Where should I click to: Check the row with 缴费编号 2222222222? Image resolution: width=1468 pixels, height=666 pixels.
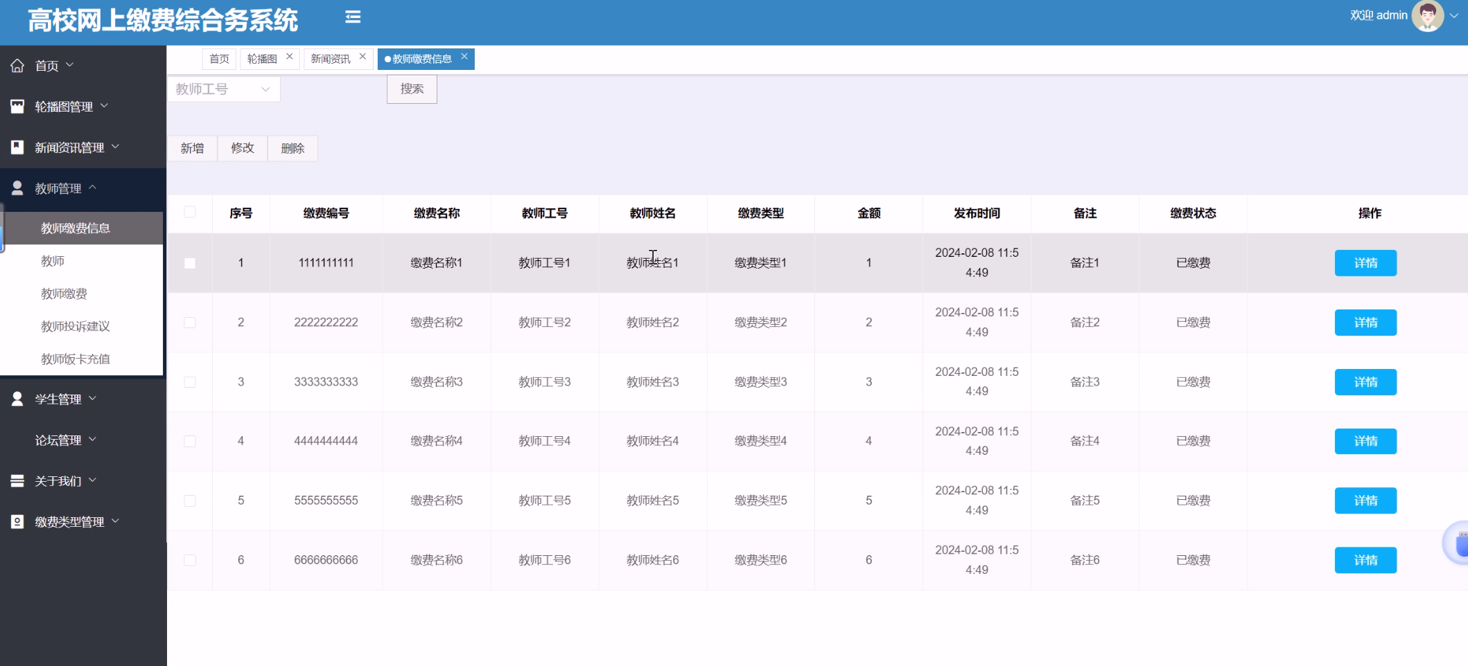pyautogui.click(x=190, y=323)
